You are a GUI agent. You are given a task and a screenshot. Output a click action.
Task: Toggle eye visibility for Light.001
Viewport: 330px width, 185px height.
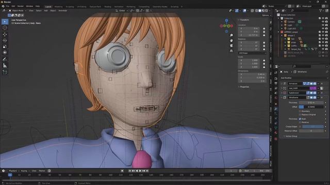(x=323, y=28)
